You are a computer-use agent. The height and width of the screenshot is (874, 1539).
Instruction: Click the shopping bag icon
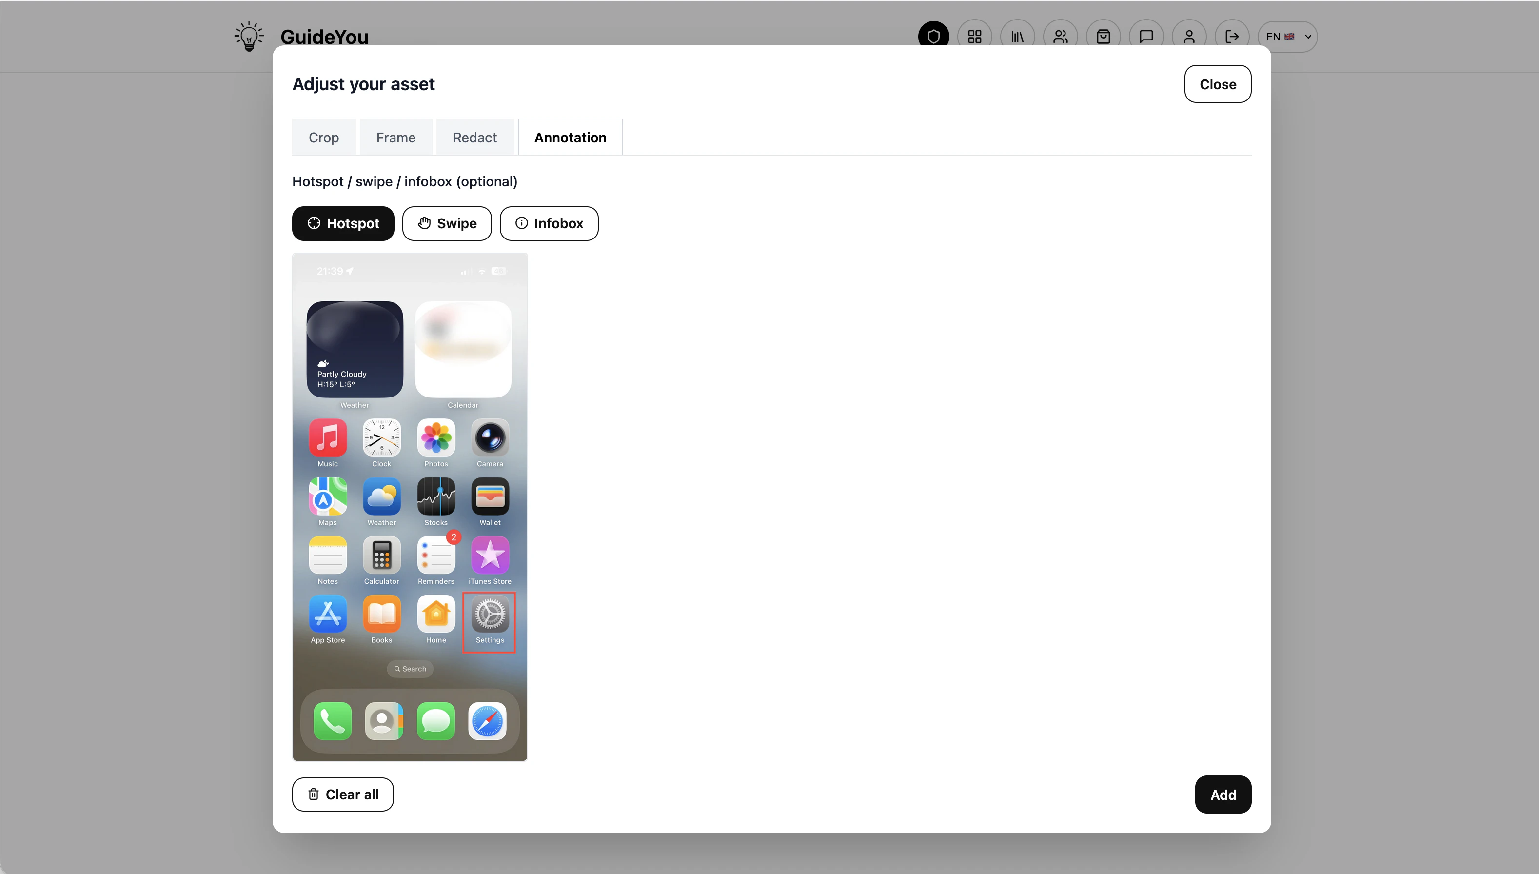point(1103,37)
